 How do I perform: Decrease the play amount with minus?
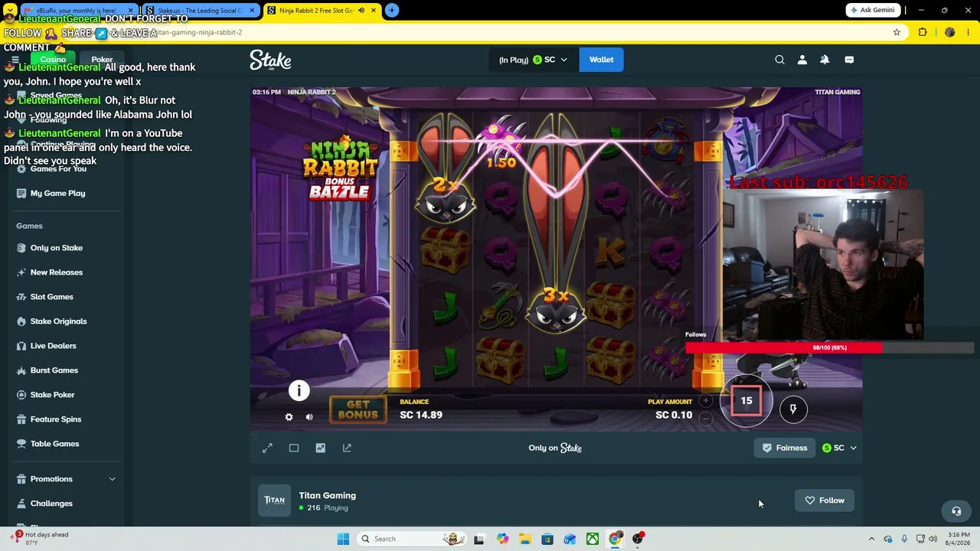point(706,419)
